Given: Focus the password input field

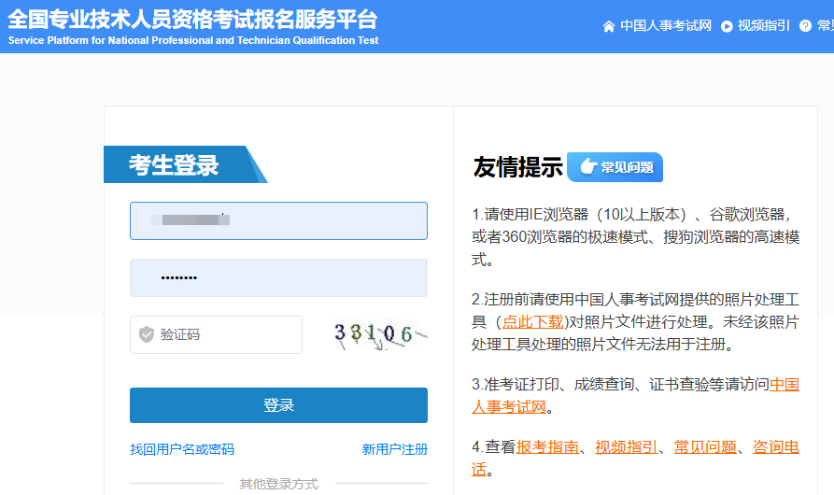Looking at the screenshot, I should (278, 278).
